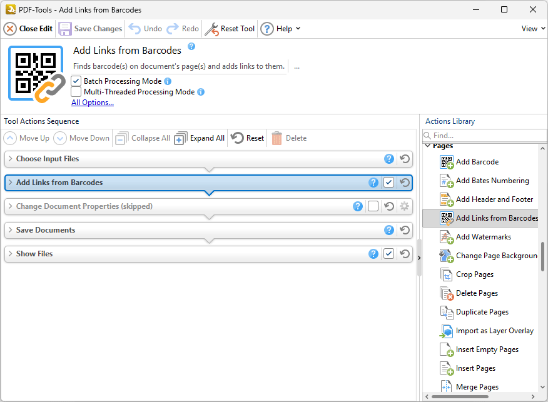The image size is (548, 402).
Task: Select Add Header and Footer action
Action: (480, 200)
